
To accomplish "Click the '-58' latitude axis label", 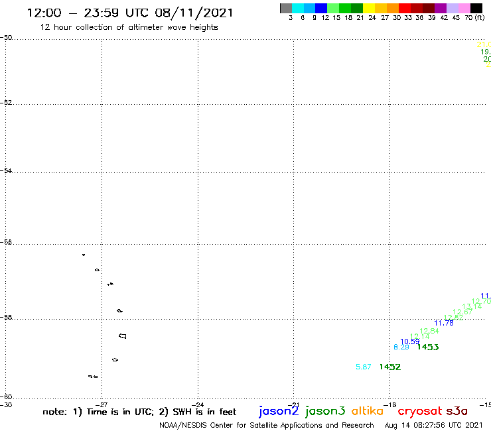I will tap(6, 318).
